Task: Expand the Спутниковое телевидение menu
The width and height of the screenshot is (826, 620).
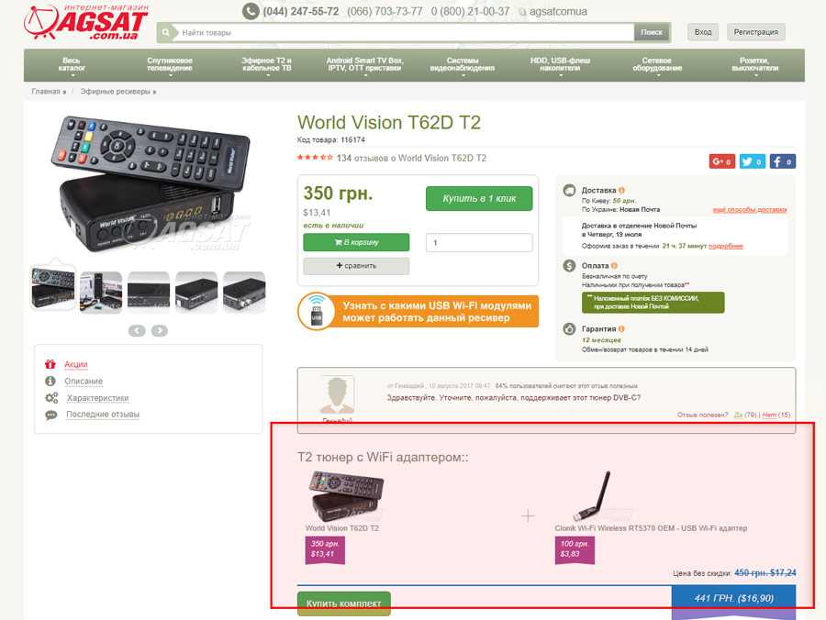Action: 170,65
